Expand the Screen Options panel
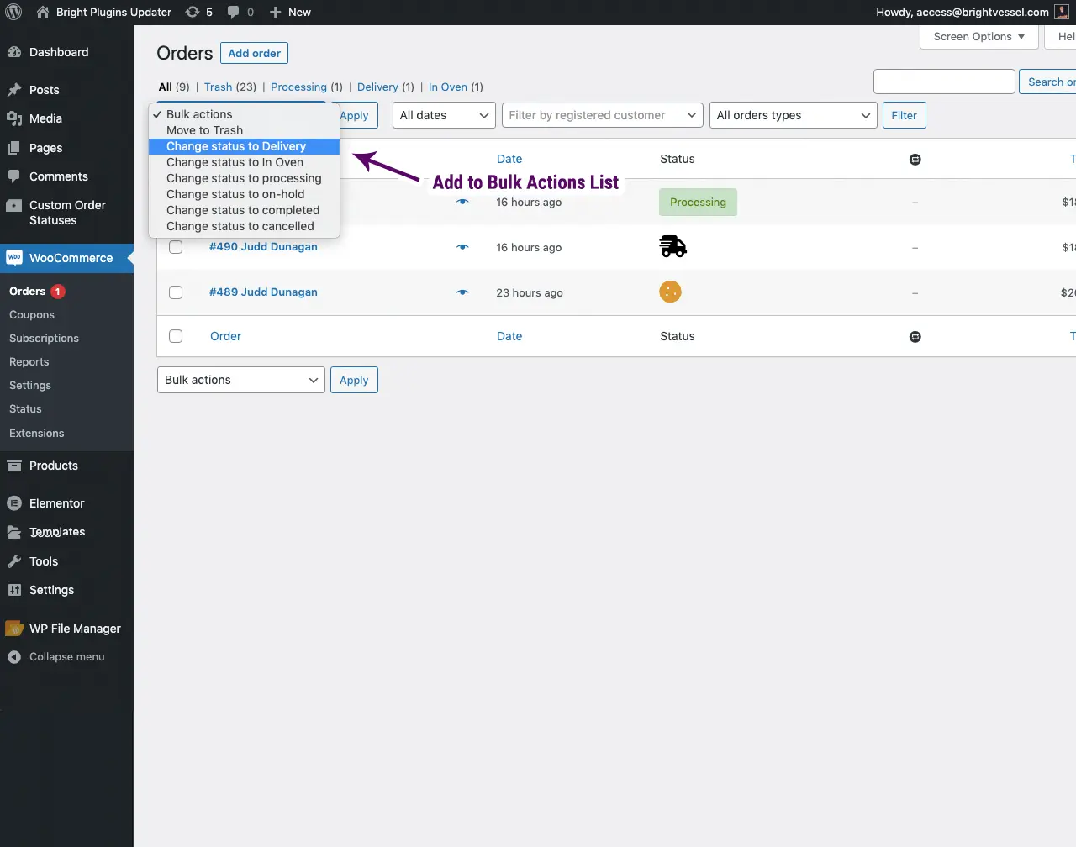Image resolution: width=1076 pixels, height=847 pixels. [x=978, y=36]
